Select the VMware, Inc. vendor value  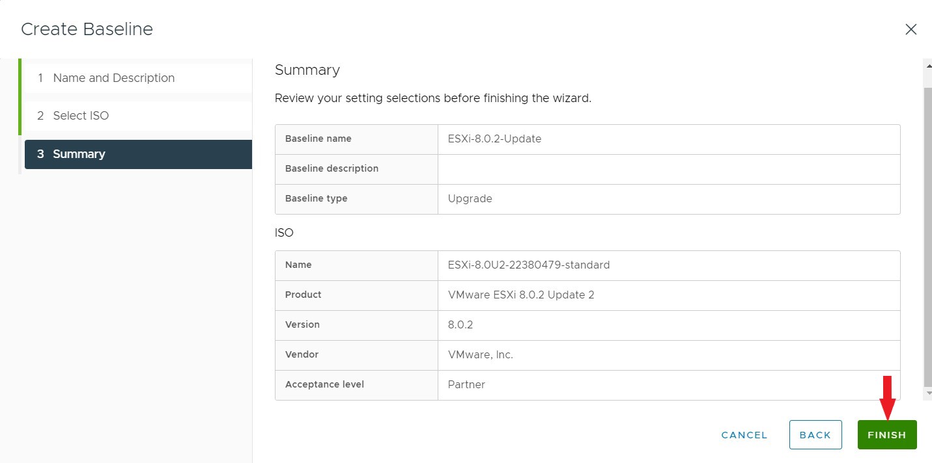pyautogui.click(x=481, y=354)
